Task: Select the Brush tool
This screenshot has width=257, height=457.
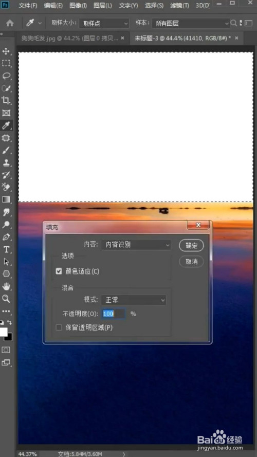Action: 6,150
